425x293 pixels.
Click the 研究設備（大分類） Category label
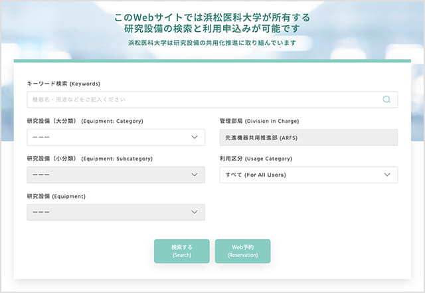coord(85,122)
